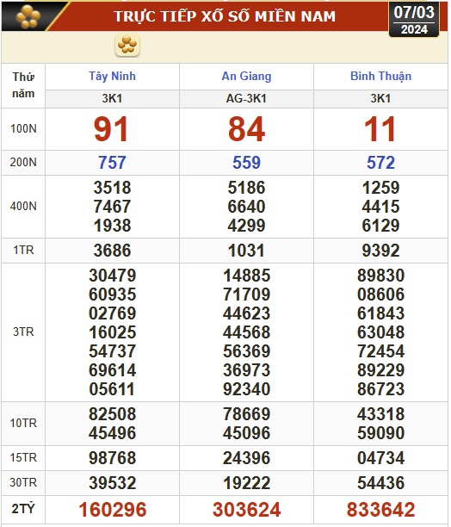The width and height of the screenshot is (451, 527).
Task: Select 1TR number 9392
Action: pos(380,251)
